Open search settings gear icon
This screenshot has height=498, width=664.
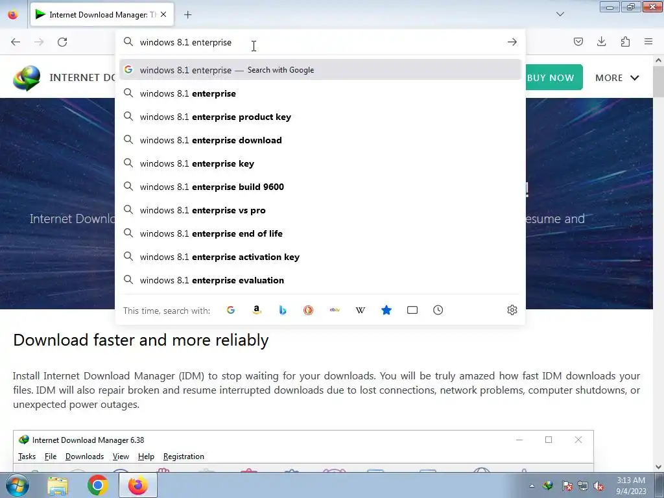[512, 310]
